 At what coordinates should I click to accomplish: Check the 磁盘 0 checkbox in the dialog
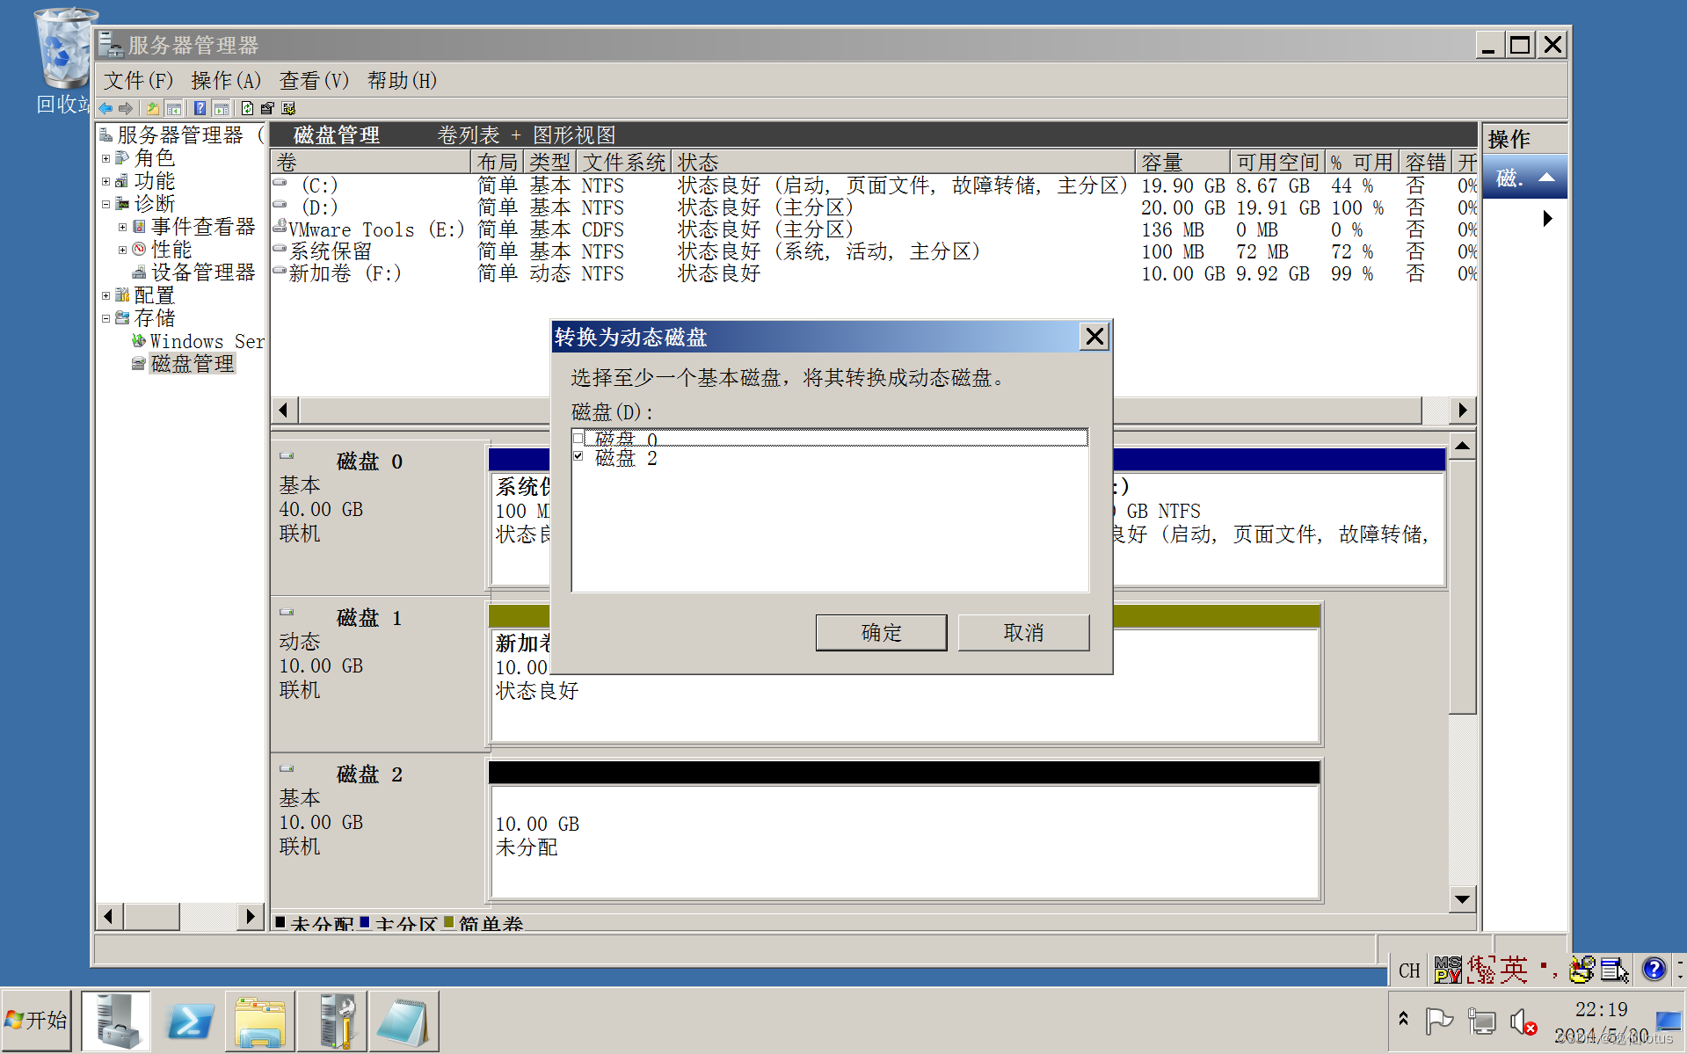(x=578, y=438)
